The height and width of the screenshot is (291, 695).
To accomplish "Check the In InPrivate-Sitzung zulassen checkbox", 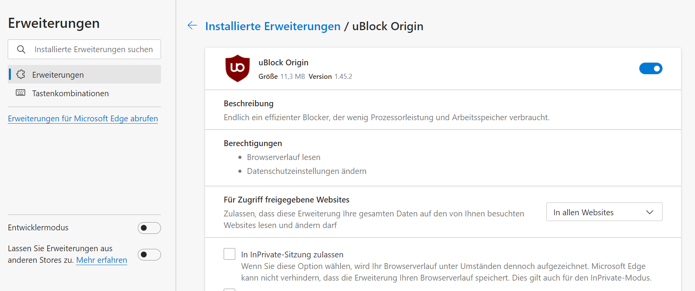I will (x=229, y=254).
